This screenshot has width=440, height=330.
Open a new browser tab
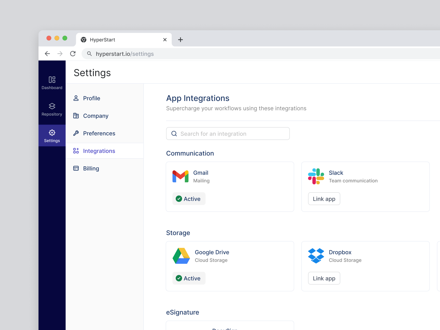point(180,40)
